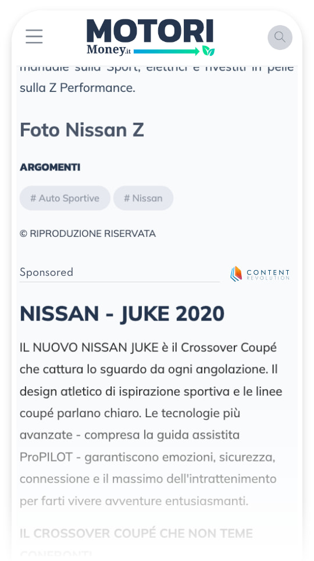Select the "# Auto Sportive" topic tag
The width and height of the screenshot is (314, 561).
(65, 198)
